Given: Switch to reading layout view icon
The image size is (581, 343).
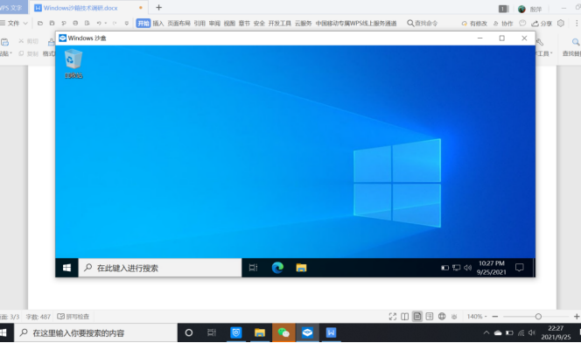Looking at the screenshot, I should pos(404,317).
